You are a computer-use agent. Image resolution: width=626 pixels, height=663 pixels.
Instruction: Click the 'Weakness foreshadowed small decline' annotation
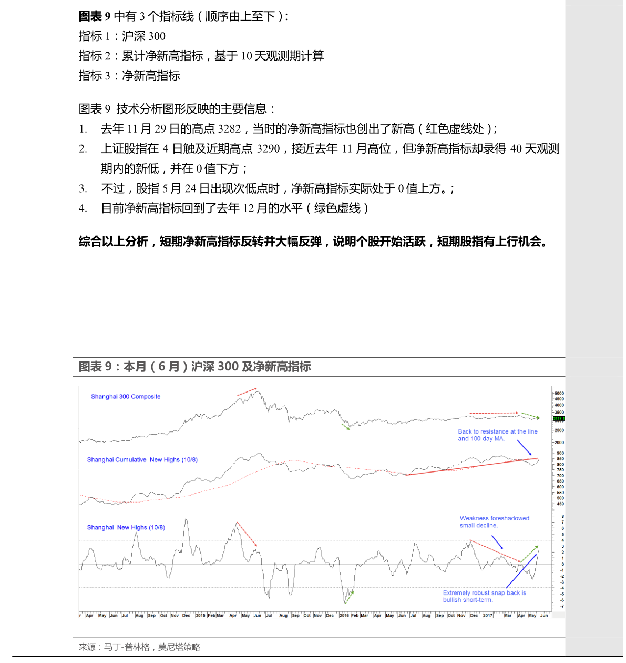pyautogui.click(x=494, y=521)
